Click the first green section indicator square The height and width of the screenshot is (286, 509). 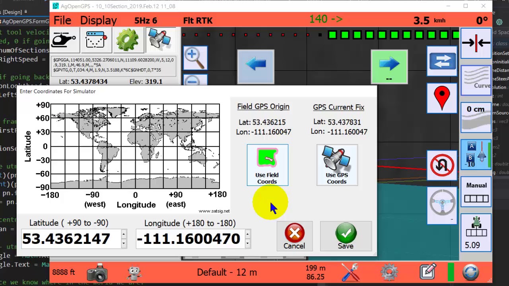(x=332, y=35)
